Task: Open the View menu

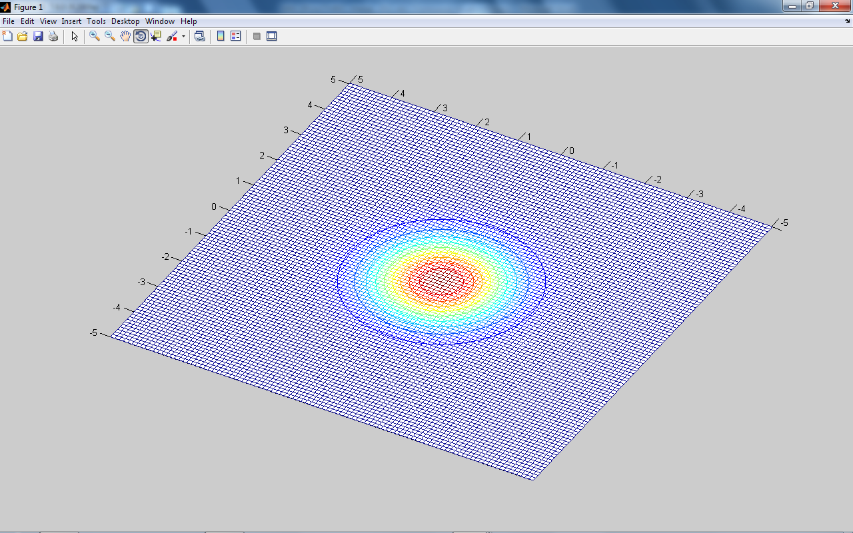Action: [48, 21]
